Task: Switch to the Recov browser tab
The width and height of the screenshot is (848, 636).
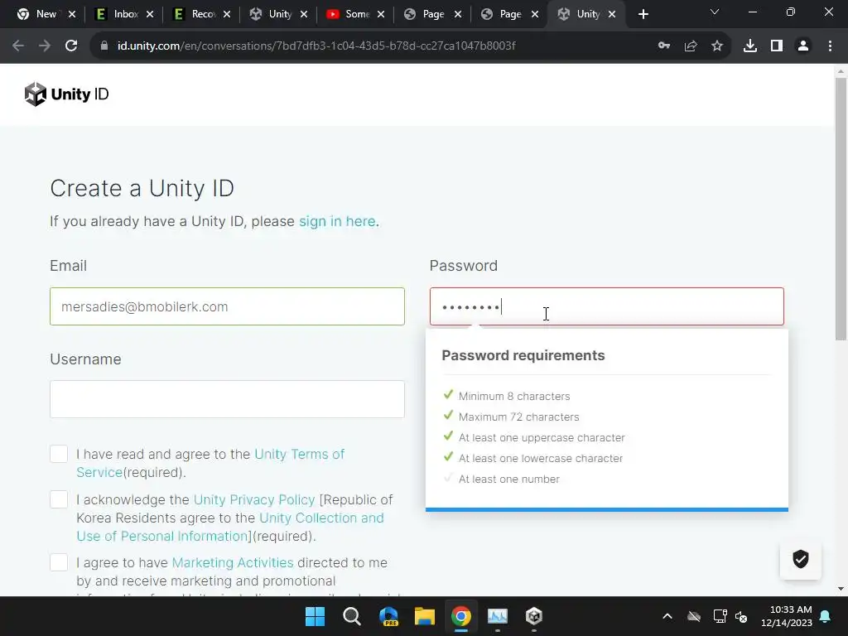Action: [x=202, y=14]
